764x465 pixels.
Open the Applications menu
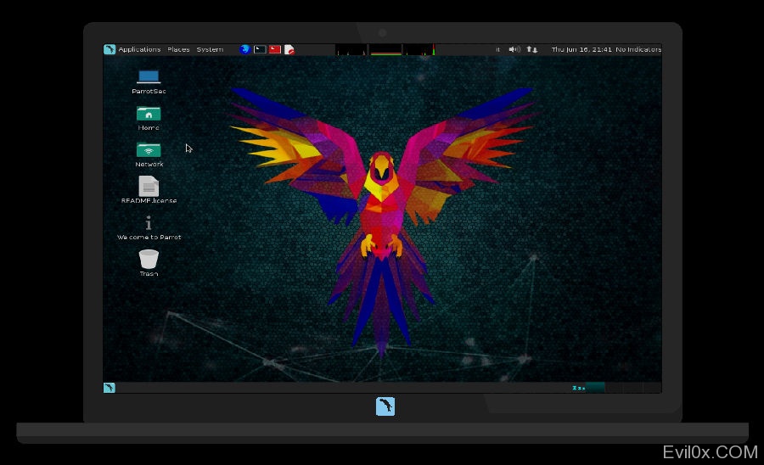click(139, 49)
